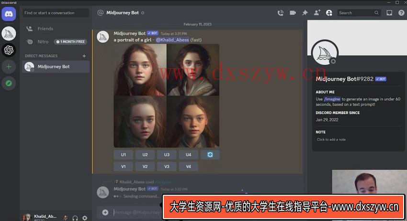Viewport: 407px width, 221px height.
Task: Click the Find or start a conversation field
Action: (x=56, y=13)
